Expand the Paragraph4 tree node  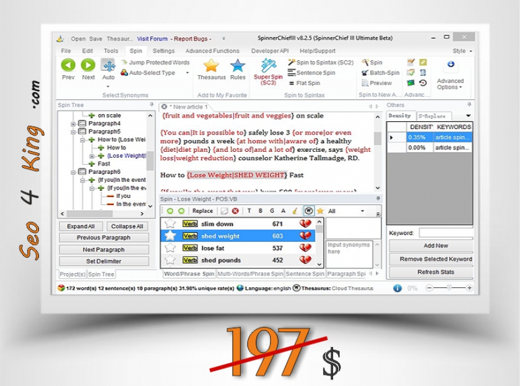[x=73, y=124]
